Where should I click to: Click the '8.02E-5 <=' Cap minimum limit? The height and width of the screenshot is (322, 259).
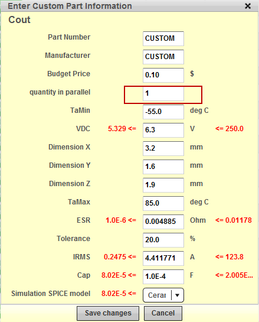[x=119, y=275]
